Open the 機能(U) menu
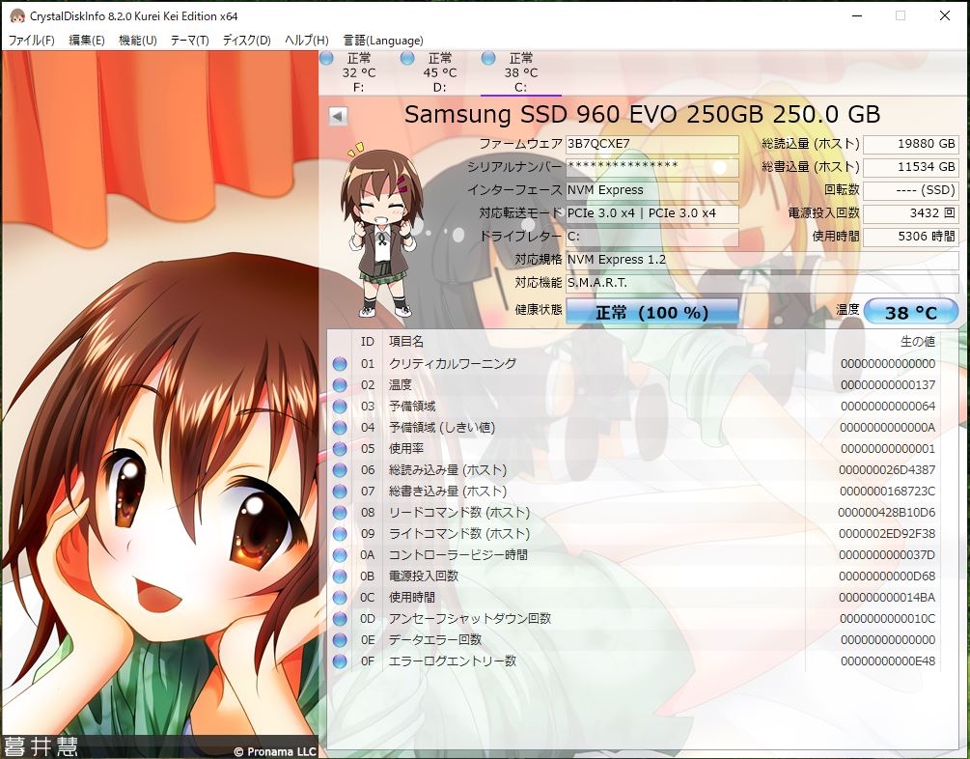 coord(137,41)
